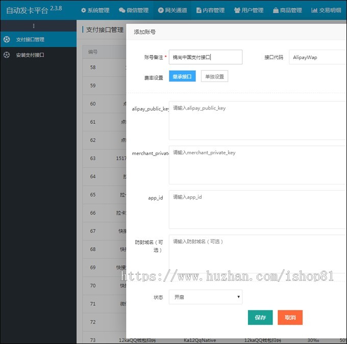Click the icon beside 支付接口管理 in the sidebar
The height and width of the screenshot is (344, 347).
pyautogui.click(x=7, y=39)
